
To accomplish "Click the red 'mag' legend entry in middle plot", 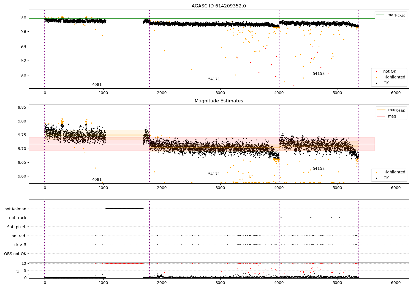I will click(392, 116).
